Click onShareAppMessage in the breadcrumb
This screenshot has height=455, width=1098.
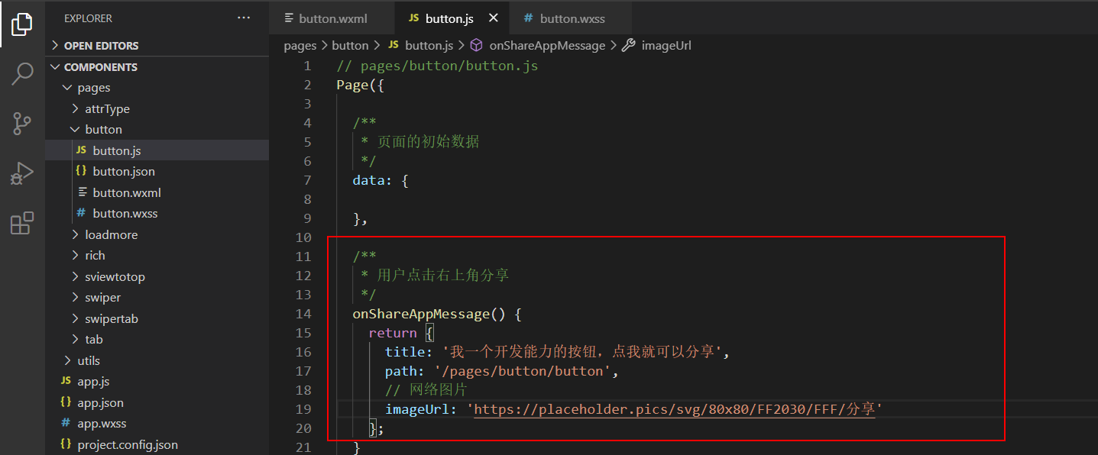pyautogui.click(x=547, y=46)
